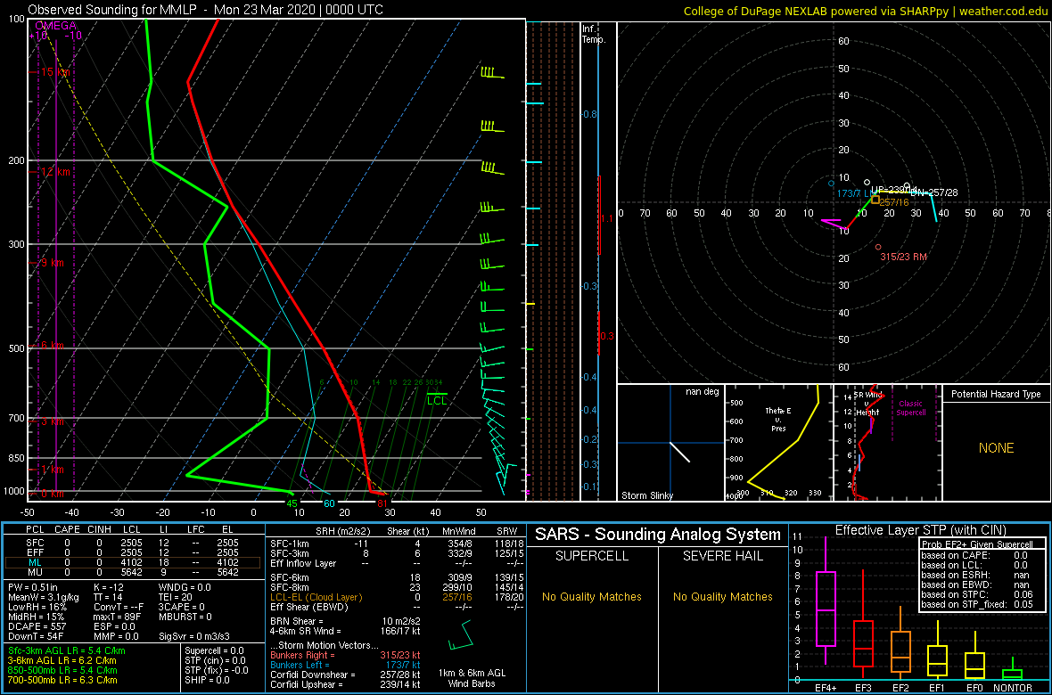The image size is (1052, 695).
Task: Click the cyan wet-bulb value 60
Action: 329,503
